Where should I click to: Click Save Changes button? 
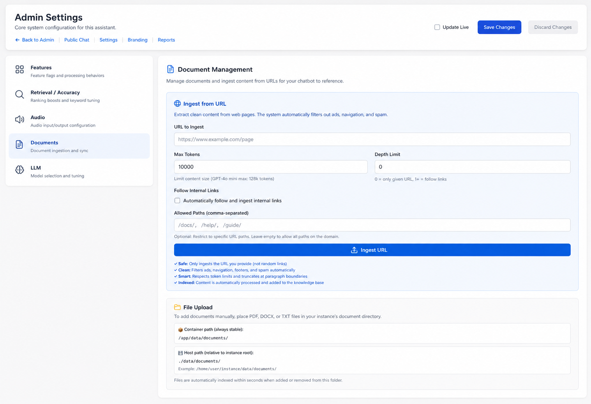pos(499,27)
